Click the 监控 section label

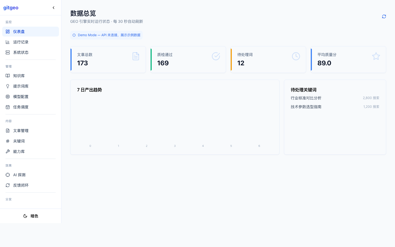(x=9, y=22)
